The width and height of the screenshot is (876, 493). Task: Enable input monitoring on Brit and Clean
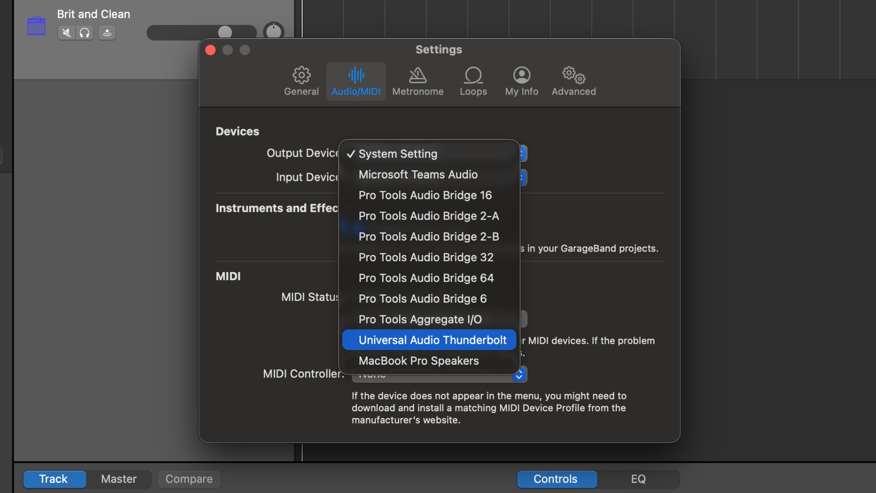107,33
